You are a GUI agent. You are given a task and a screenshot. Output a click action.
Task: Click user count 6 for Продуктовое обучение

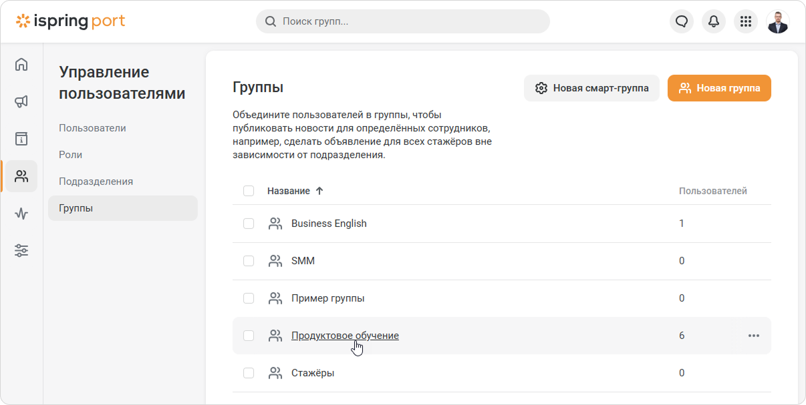pyautogui.click(x=682, y=336)
